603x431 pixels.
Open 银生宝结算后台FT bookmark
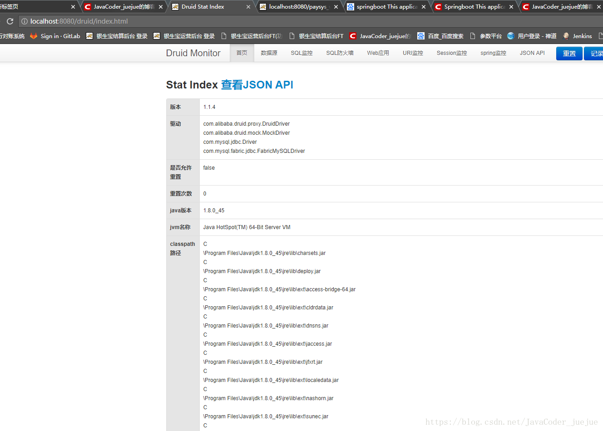(x=316, y=36)
